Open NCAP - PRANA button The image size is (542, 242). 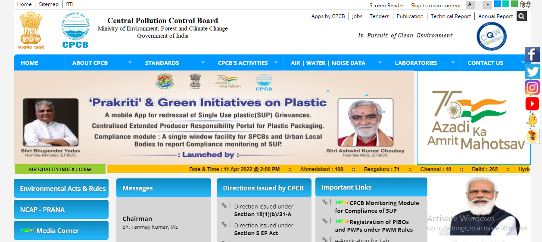click(x=61, y=209)
